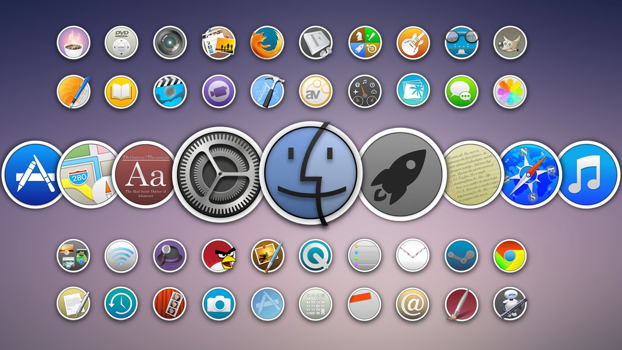Launch the Safari compass icon
This screenshot has height=350, width=622.
tap(530, 174)
